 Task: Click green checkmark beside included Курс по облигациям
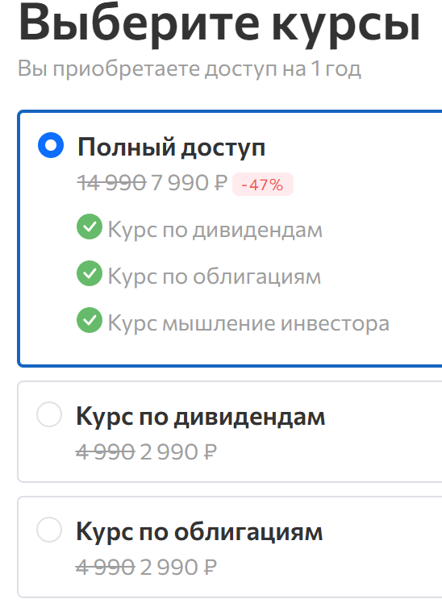90,273
